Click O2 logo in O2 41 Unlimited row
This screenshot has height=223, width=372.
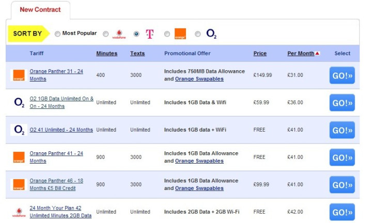point(19,130)
